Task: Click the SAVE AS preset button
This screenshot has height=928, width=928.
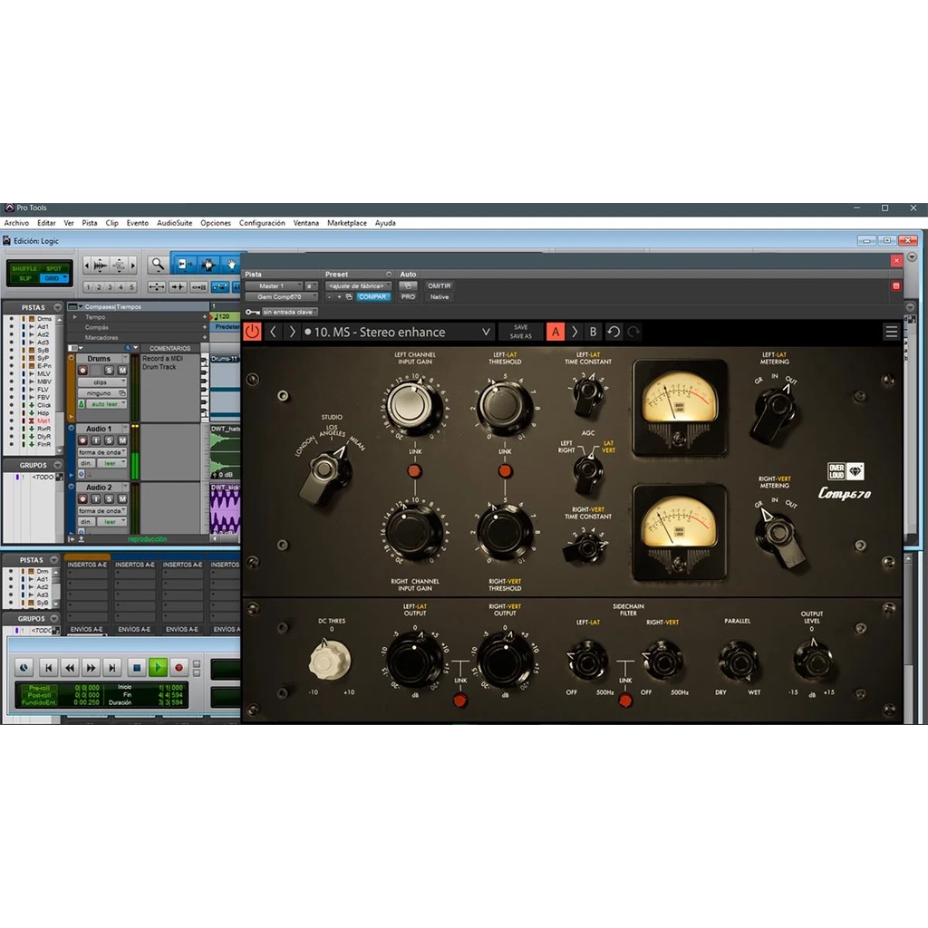Action: click(x=521, y=336)
